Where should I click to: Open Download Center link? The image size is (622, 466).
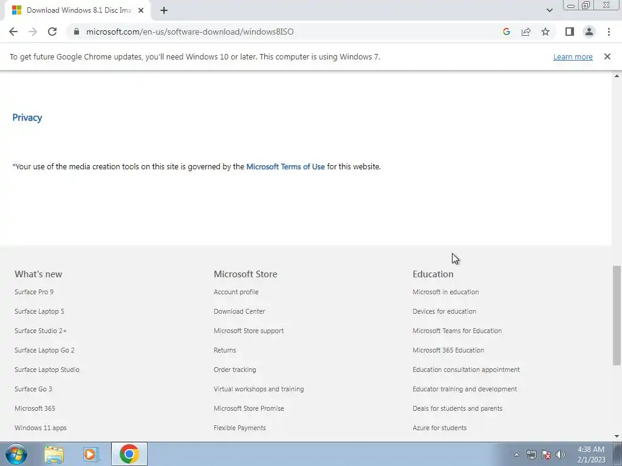tap(239, 311)
